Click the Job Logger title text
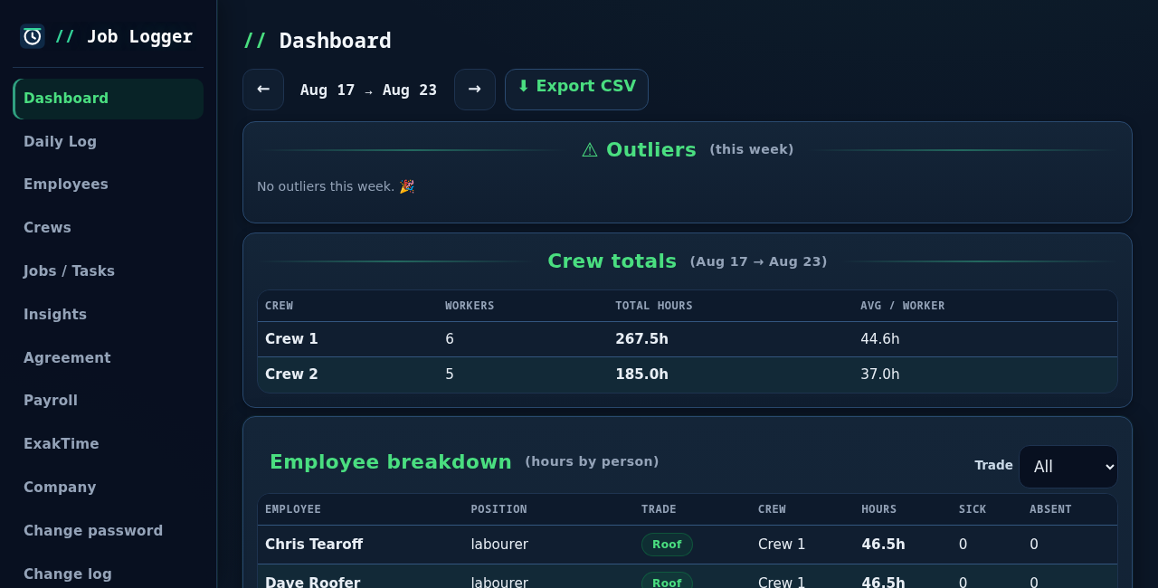This screenshot has height=588, width=1158. point(139,36)
